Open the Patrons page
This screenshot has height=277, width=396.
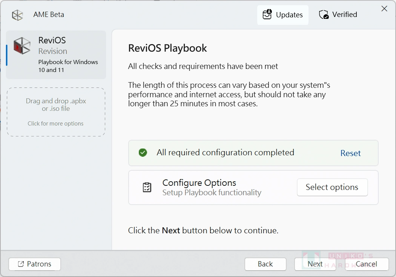click(34, 264)
